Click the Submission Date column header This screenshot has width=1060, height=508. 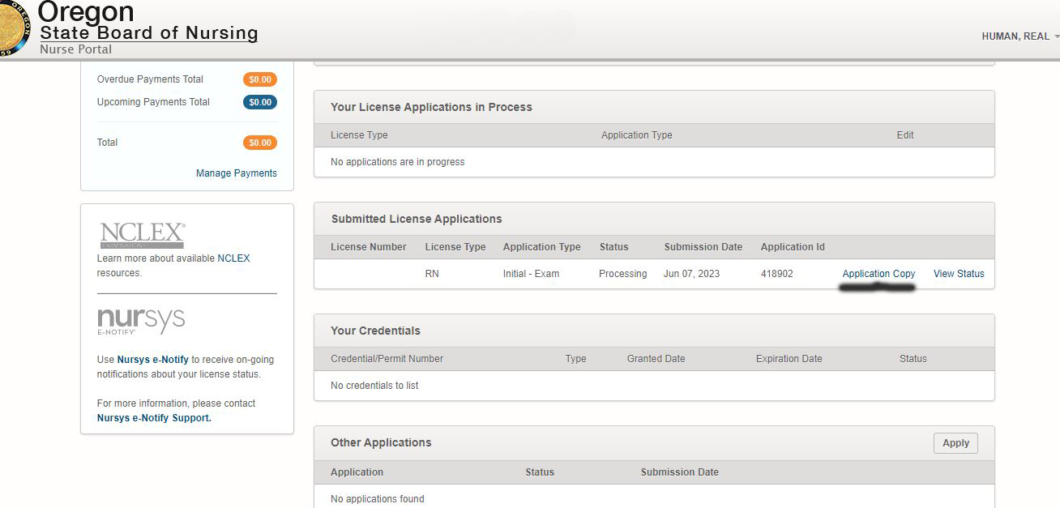[703, 247]
